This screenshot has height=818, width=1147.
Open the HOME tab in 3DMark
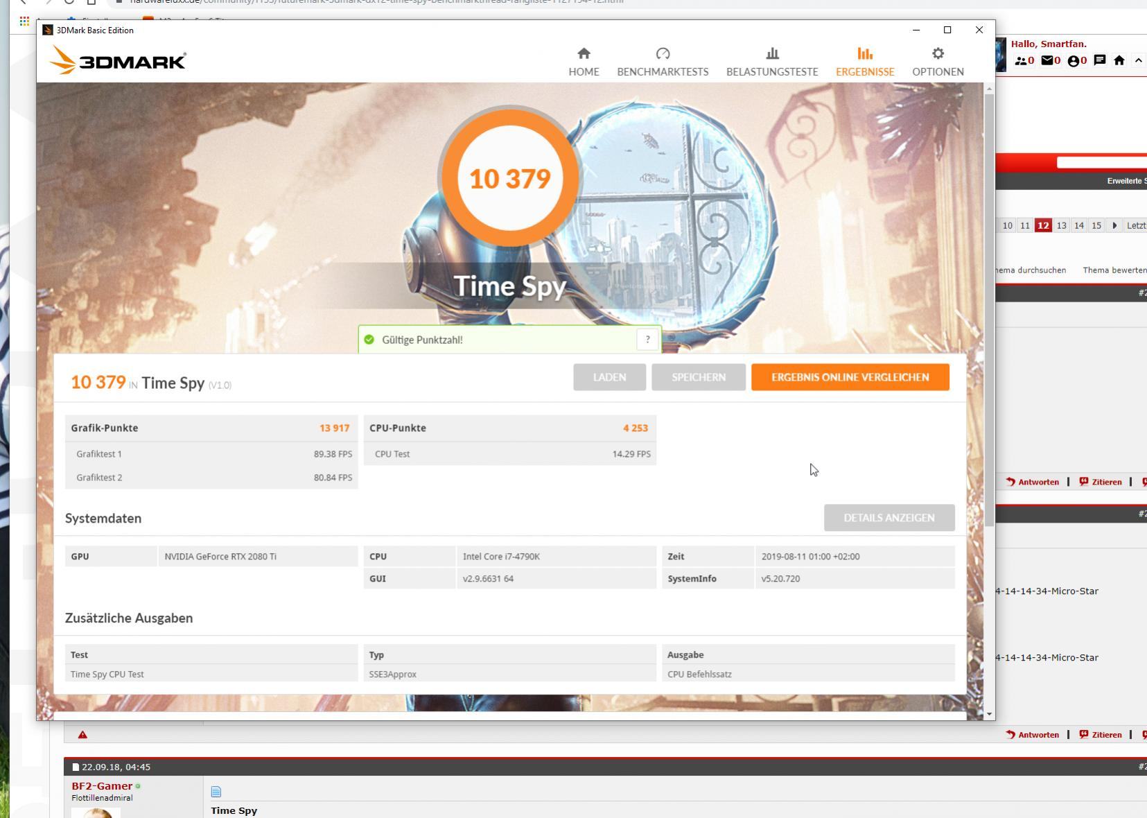[x=584, y=62]
